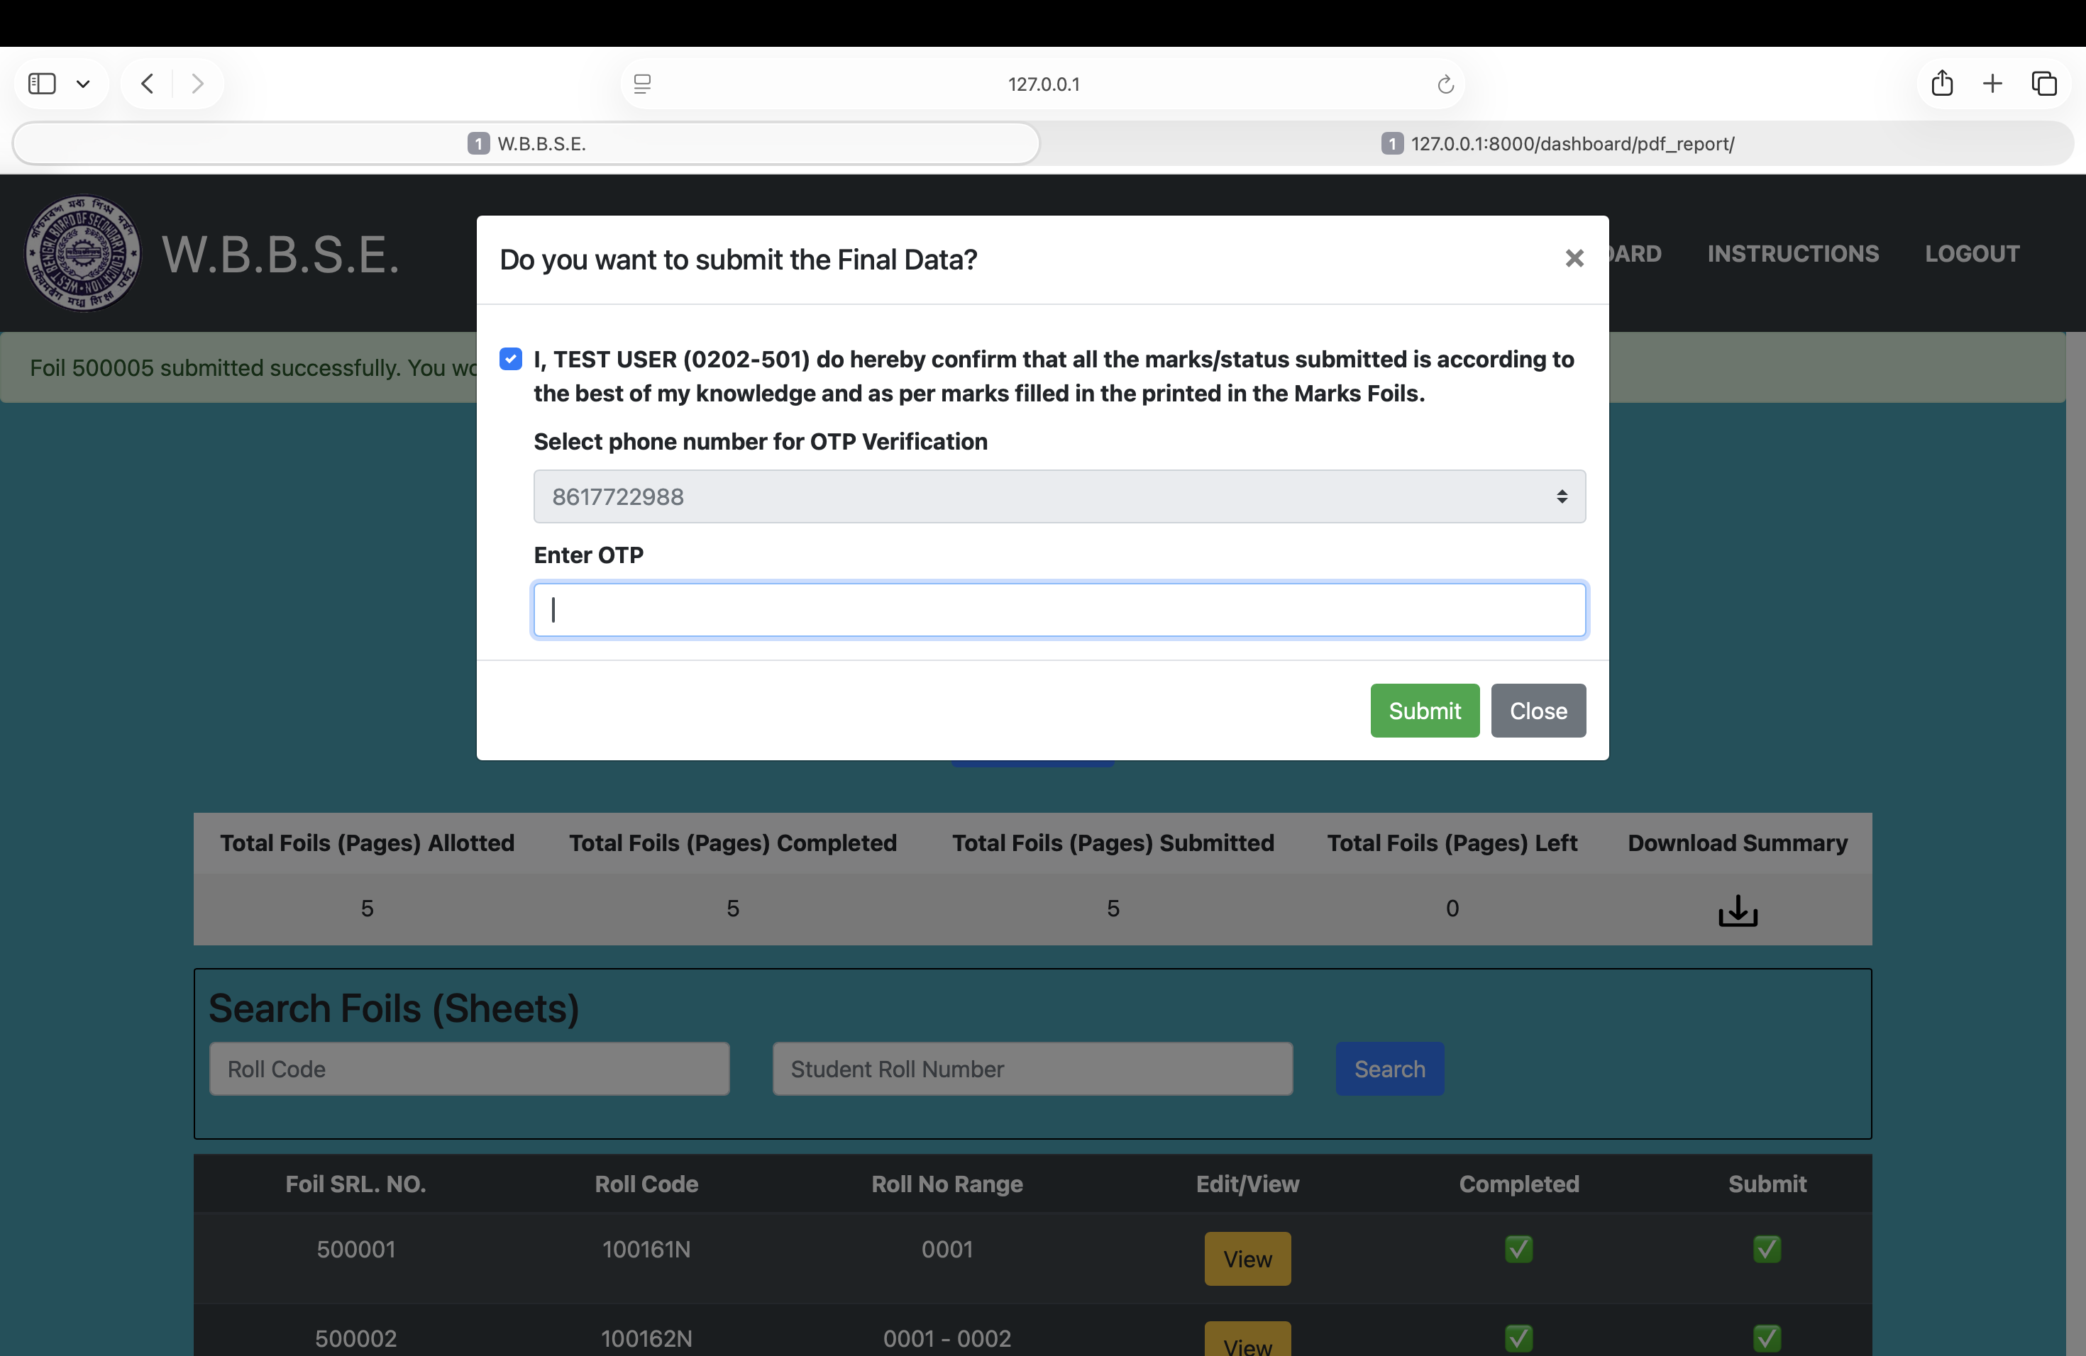This screenshot has height=1356, width=2086.
Task: Open a new tab with the plus icon
Action: click(x=1992, y=83)
